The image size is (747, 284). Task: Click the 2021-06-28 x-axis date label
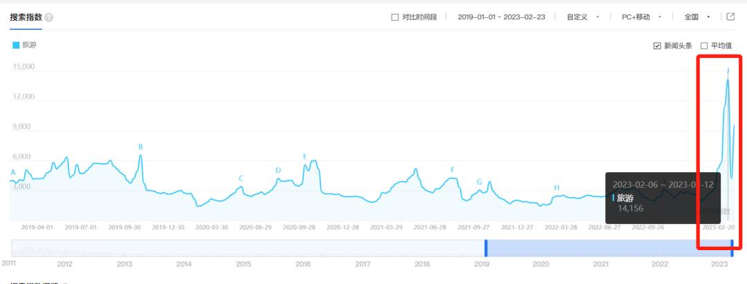[x=430, y=227]
